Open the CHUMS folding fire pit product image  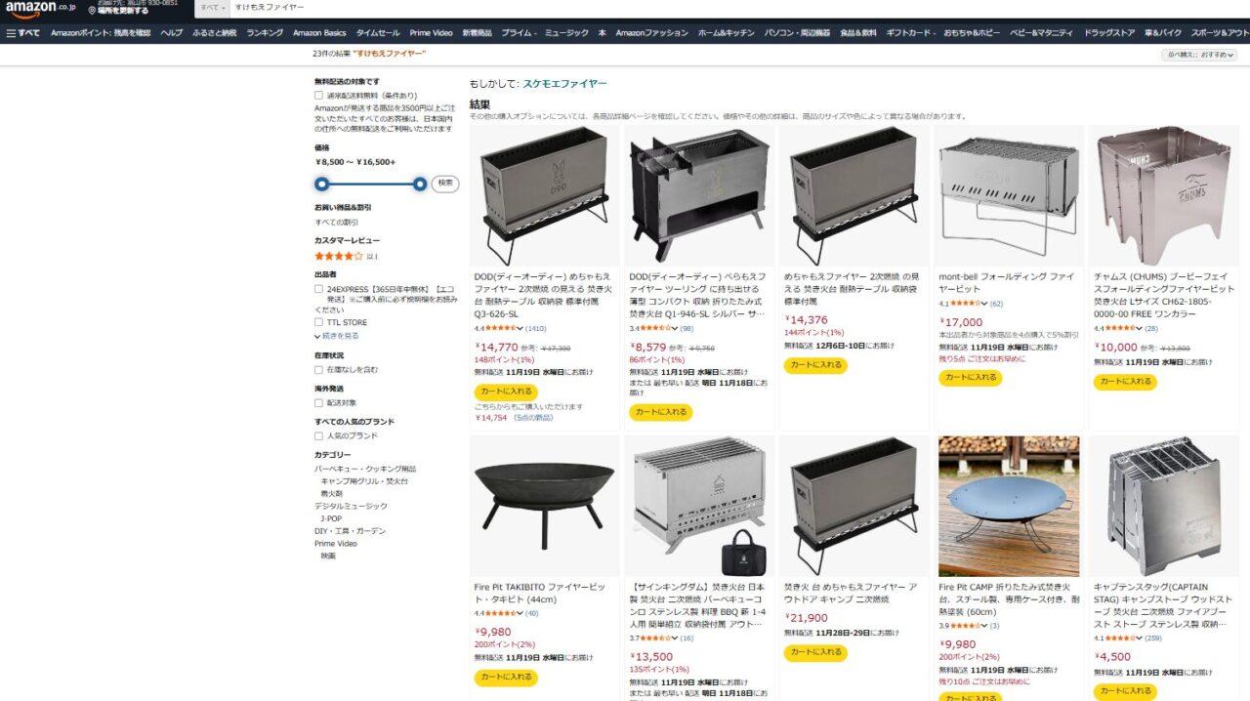coord(1163,195)
